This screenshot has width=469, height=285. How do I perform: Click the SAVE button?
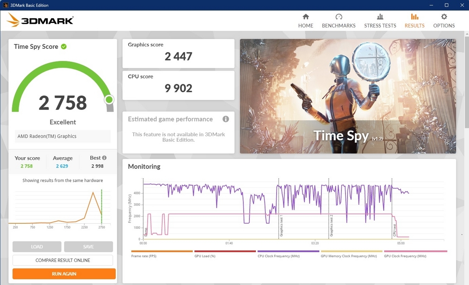pyautogui.click(x=88, y=247)
